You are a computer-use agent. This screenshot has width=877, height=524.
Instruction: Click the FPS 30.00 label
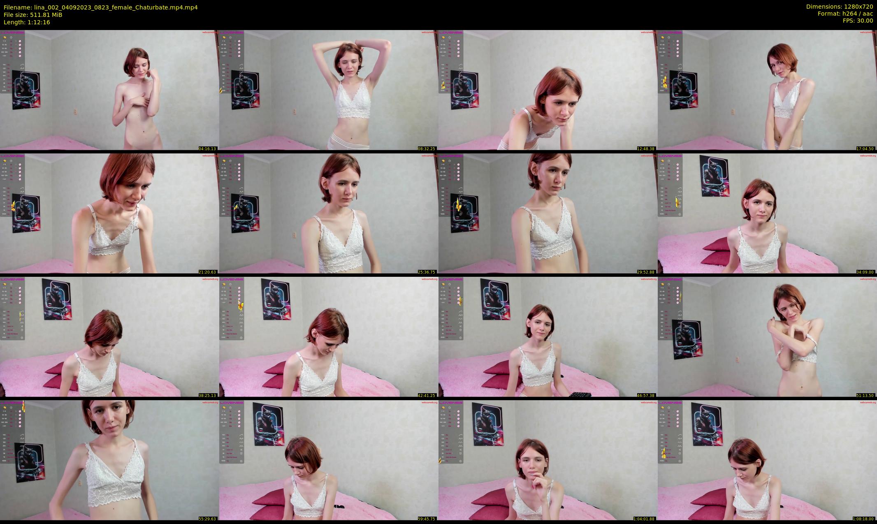pyautogui.click(x=858, y=21)
